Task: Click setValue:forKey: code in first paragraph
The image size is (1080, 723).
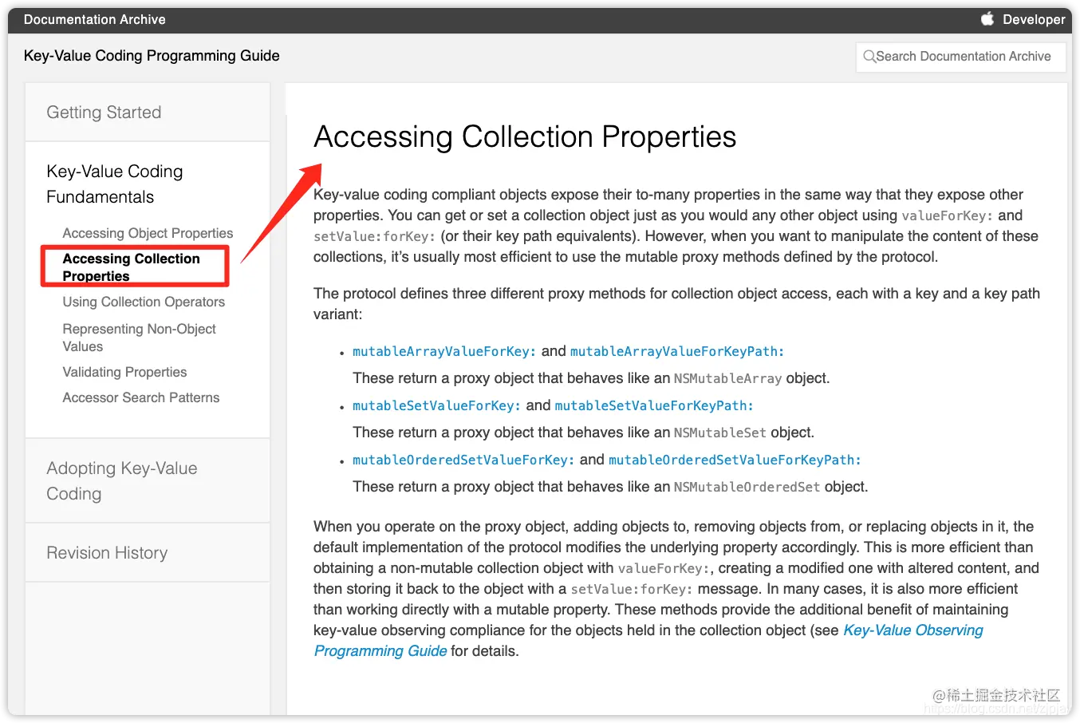Action: coord(375,236)
